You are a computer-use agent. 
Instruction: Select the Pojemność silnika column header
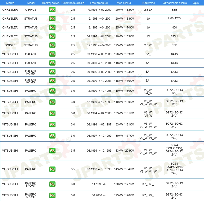pos(73,3)
